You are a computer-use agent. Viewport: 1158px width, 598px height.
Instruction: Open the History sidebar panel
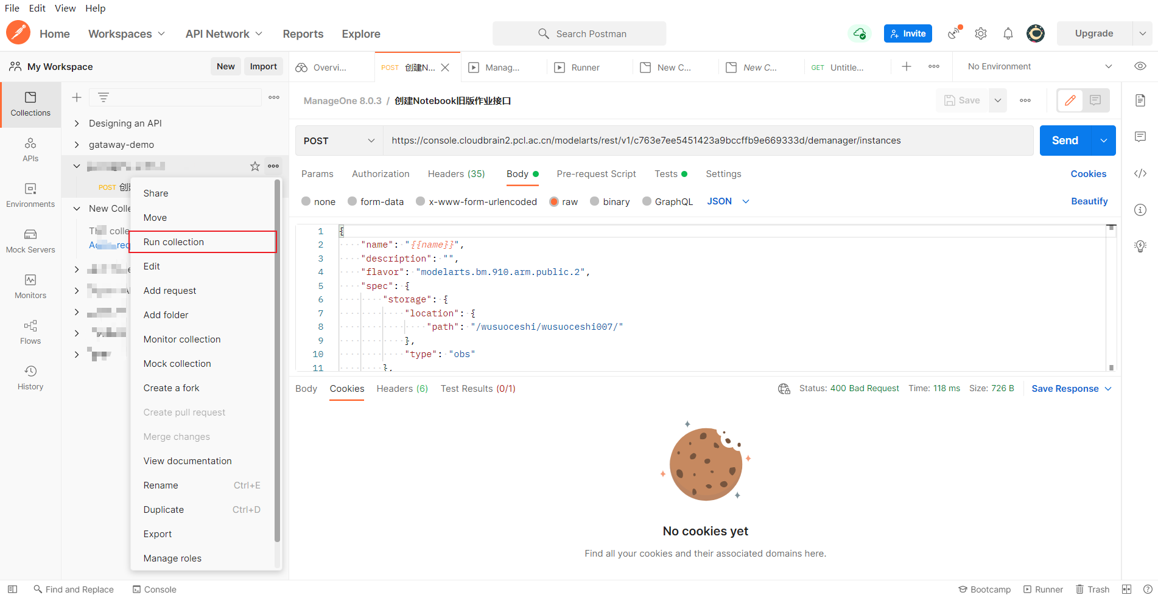click(30, 378)
